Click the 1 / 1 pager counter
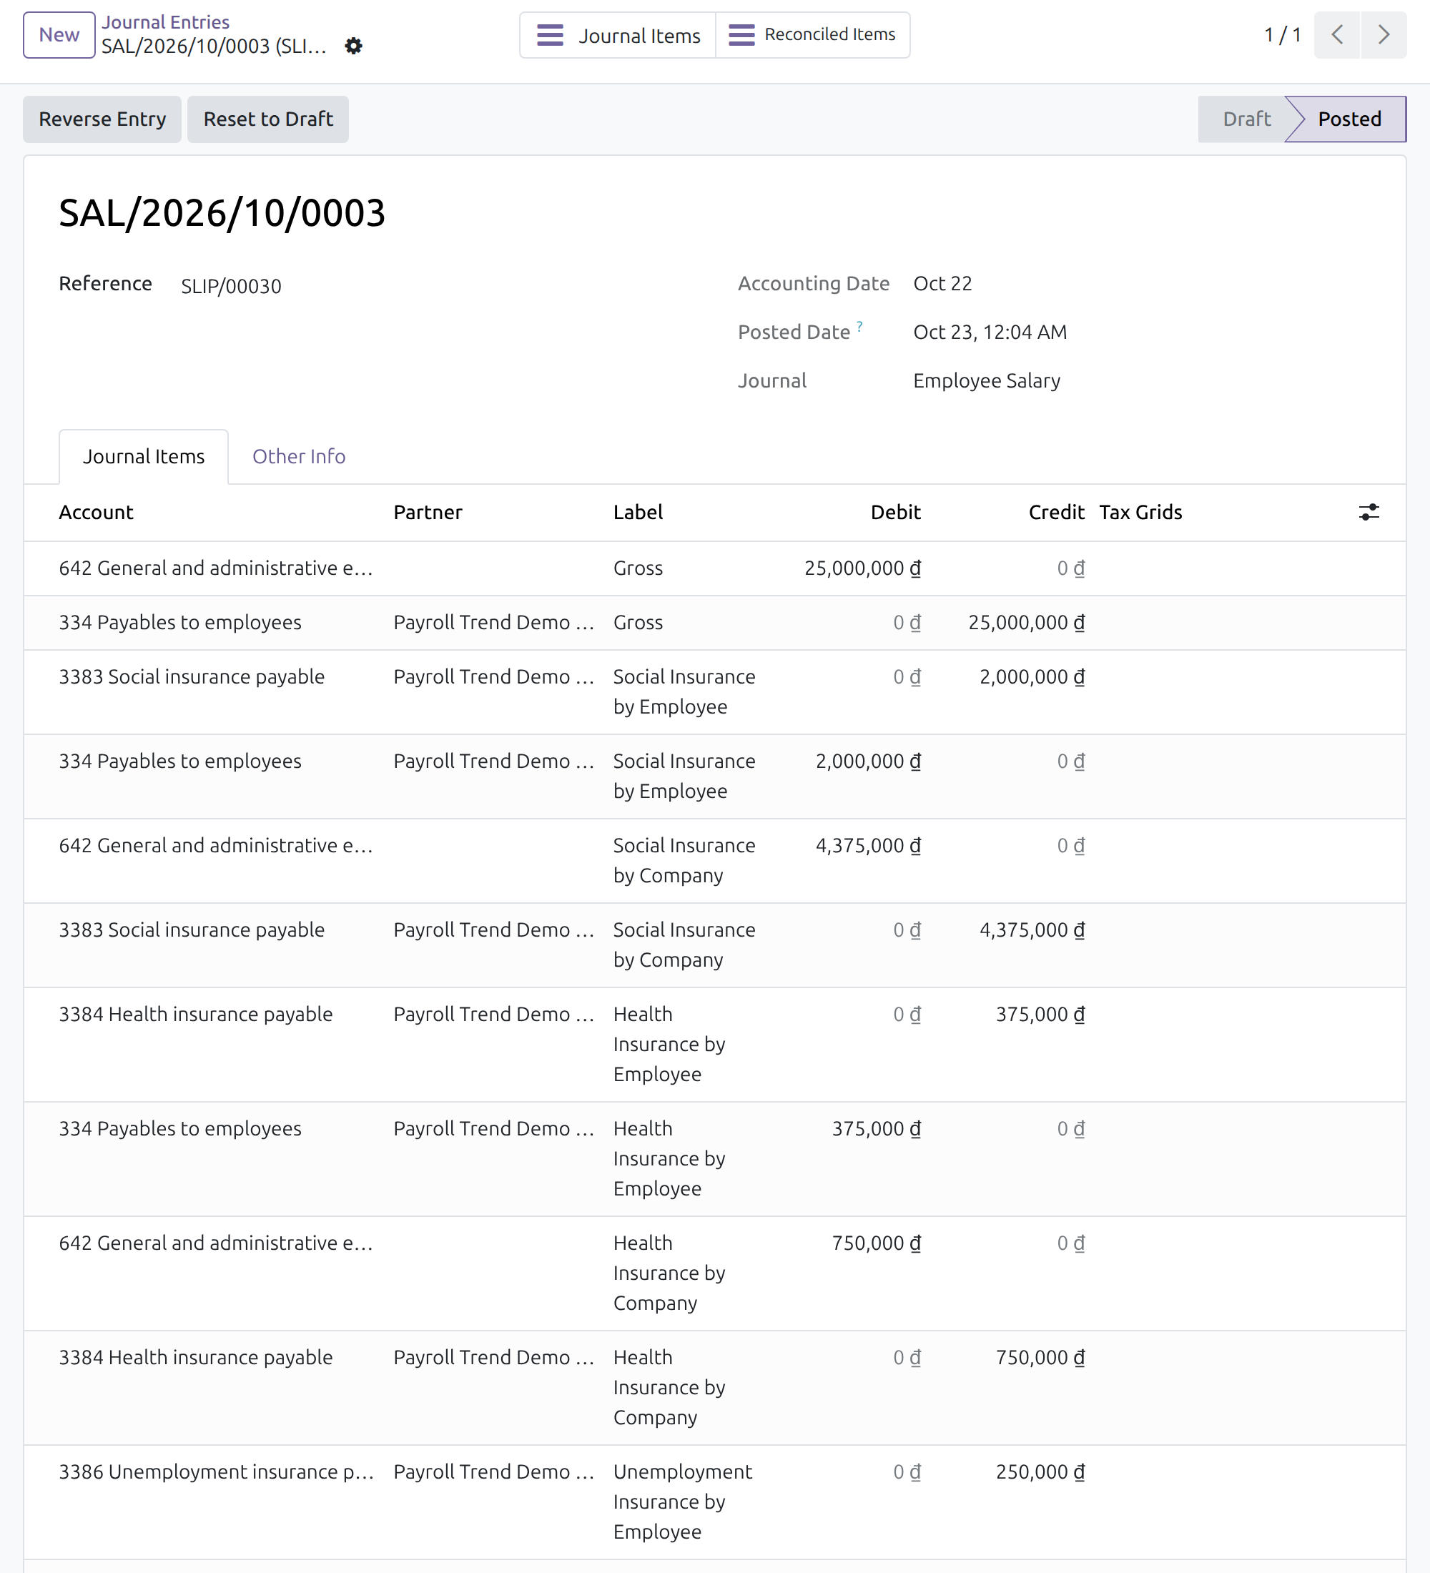Image resolution: width=1430 pixels, height=1573 pixels. pos(1283,35)
